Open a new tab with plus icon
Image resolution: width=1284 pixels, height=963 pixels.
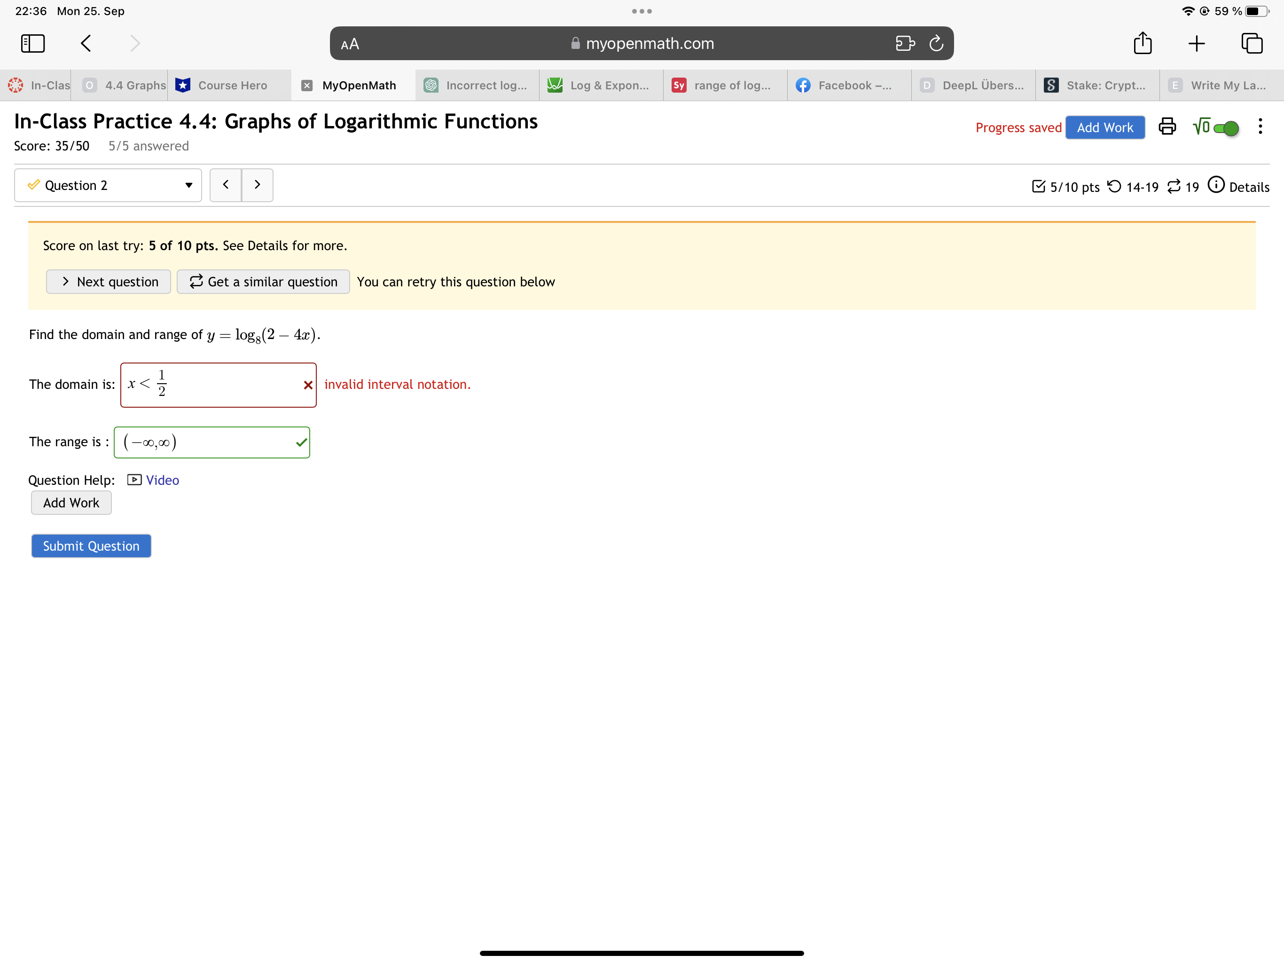coord(1197,44)
